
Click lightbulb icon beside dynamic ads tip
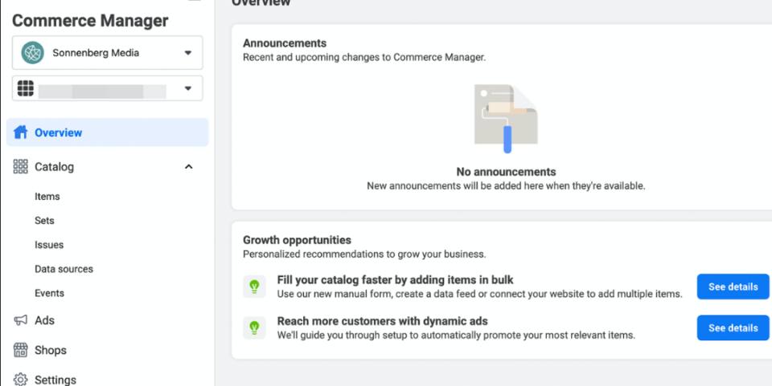click(x=255, y=328)
